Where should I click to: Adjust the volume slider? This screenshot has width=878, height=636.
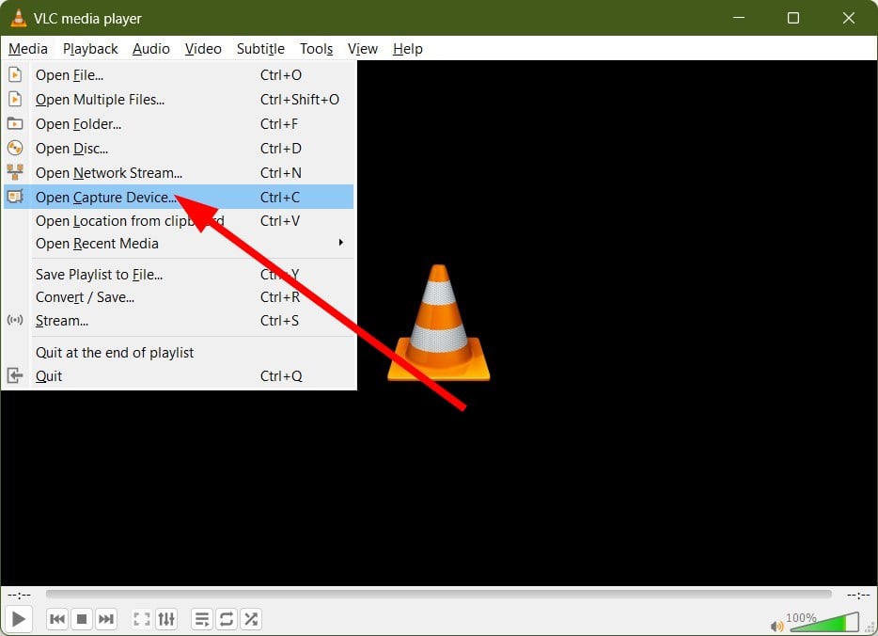click(823, 622)
